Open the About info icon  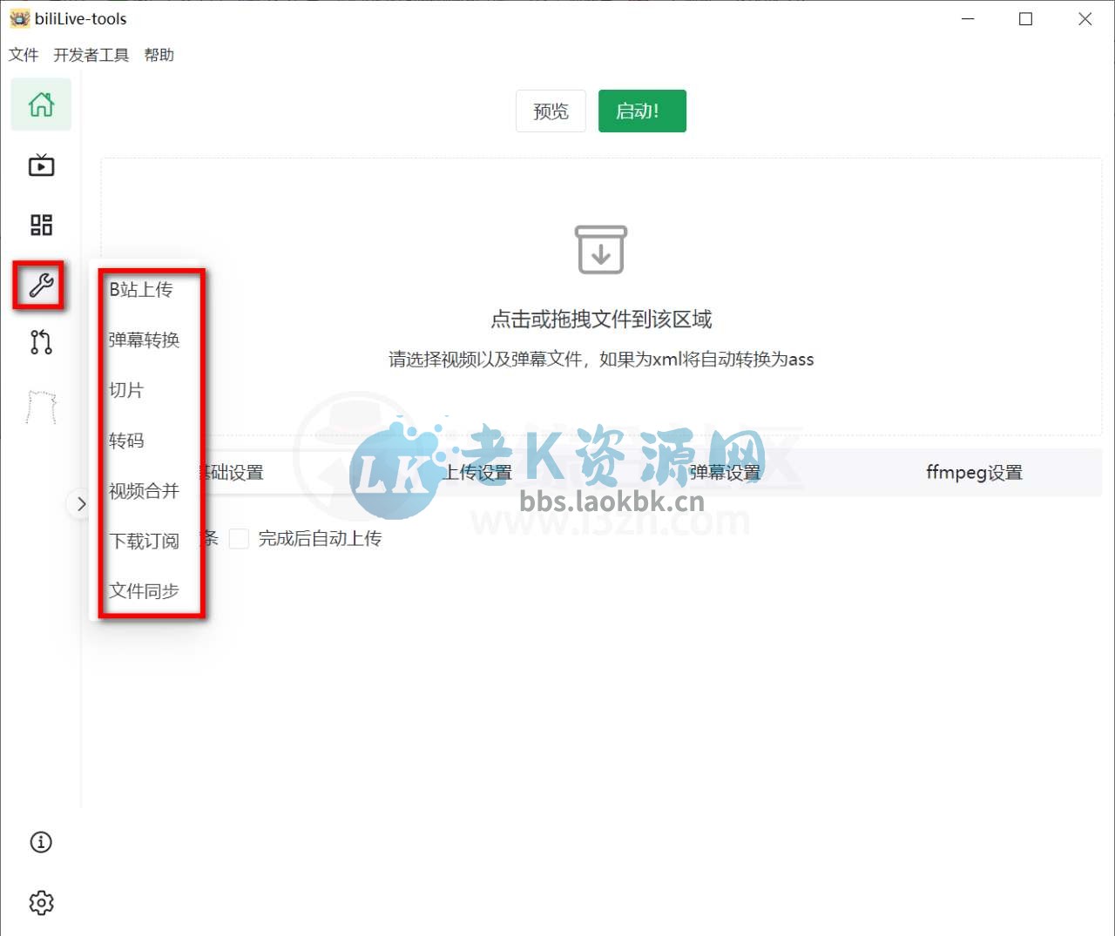41,842
